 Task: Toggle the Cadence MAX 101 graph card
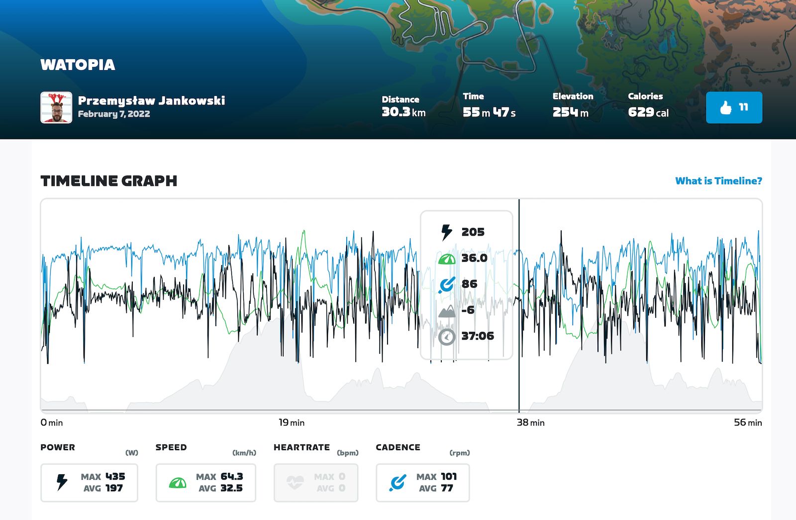pos(422,483)
